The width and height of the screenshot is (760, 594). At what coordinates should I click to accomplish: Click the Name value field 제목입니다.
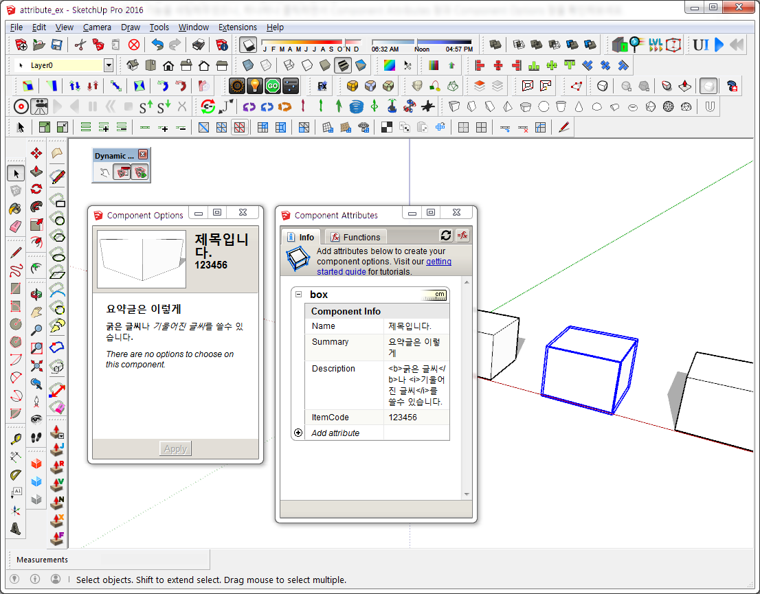pos(416,326)
